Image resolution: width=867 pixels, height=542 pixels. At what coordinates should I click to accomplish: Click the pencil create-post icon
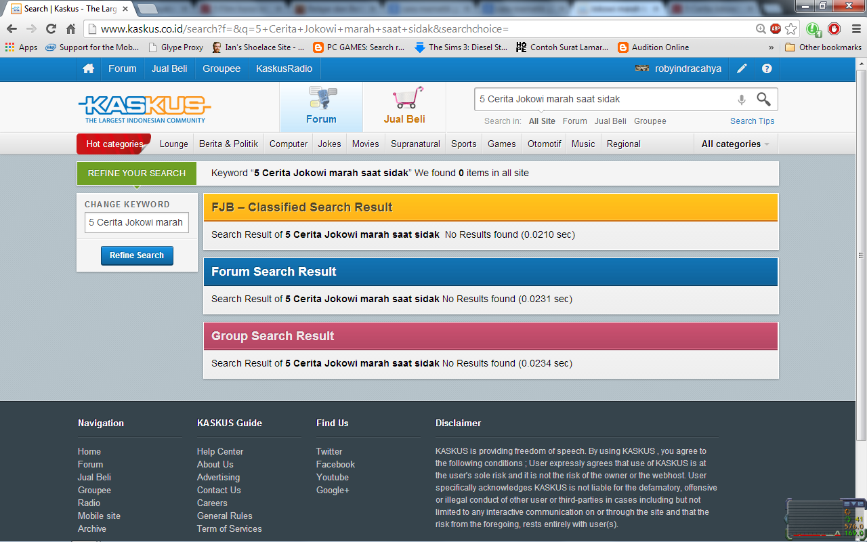(x=742, y=68)
